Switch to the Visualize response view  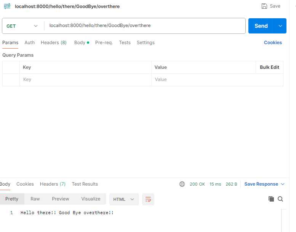click(91, 199)
